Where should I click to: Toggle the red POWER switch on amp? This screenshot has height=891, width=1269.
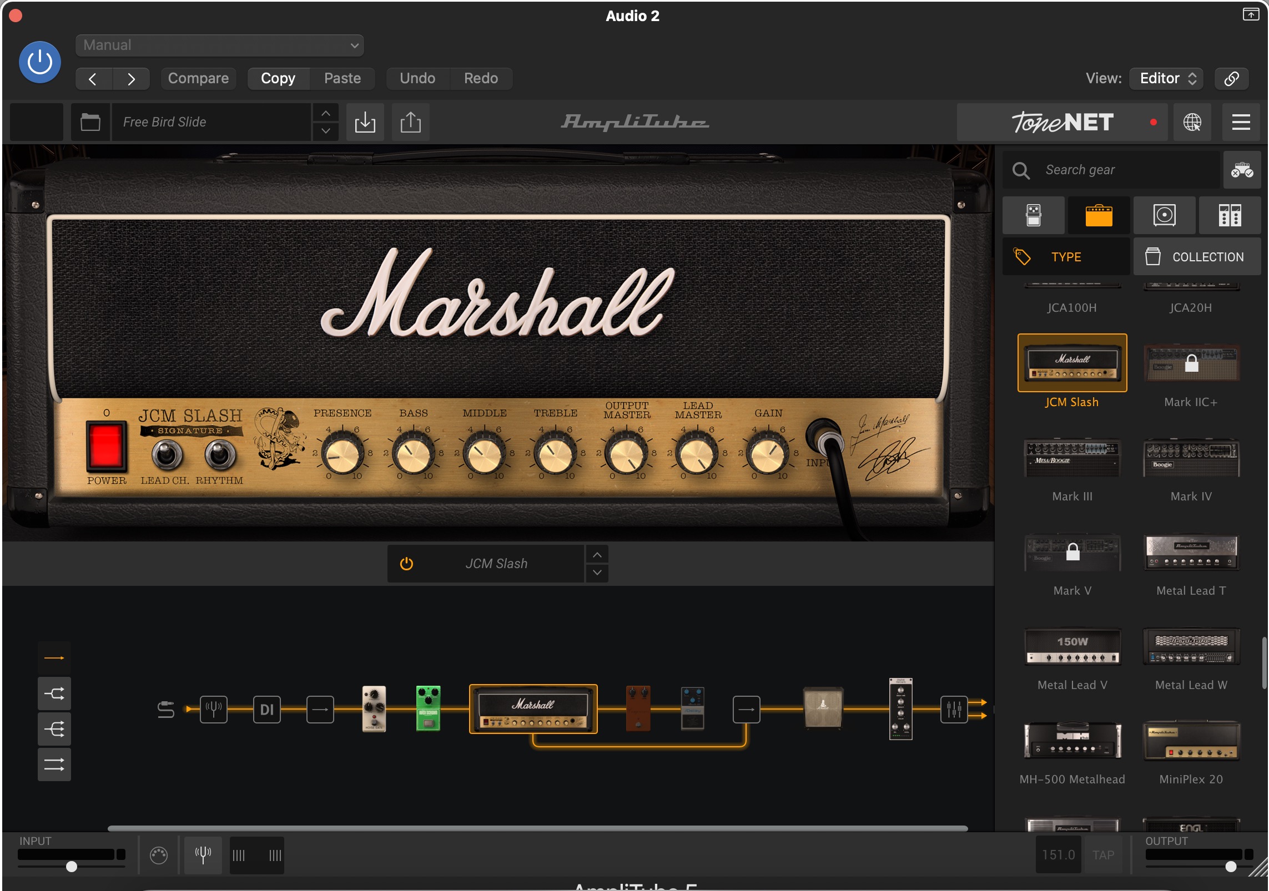coord(105,446)
